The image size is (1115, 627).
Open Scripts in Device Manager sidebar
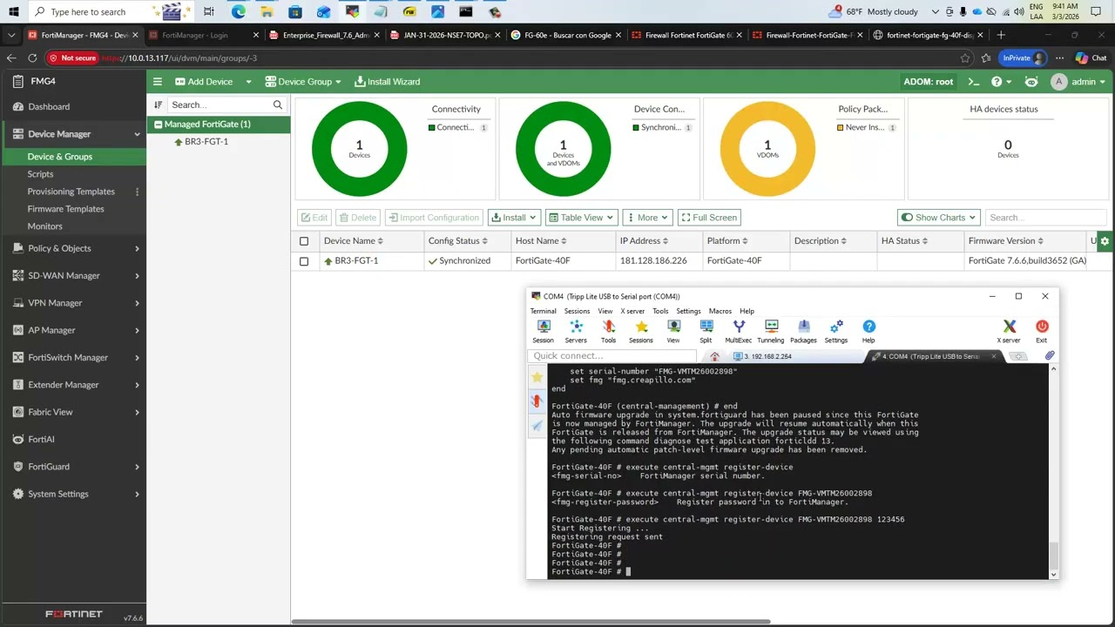point(40,174)
